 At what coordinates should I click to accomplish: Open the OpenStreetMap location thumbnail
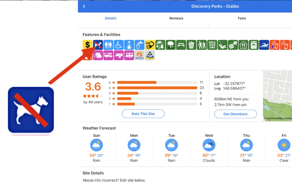click(277, 96)
